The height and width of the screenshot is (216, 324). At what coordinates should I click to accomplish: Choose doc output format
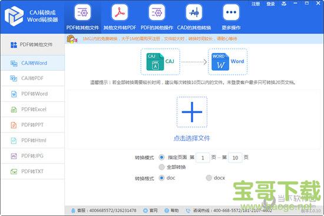pyautogui.click(x=161, y=178)
